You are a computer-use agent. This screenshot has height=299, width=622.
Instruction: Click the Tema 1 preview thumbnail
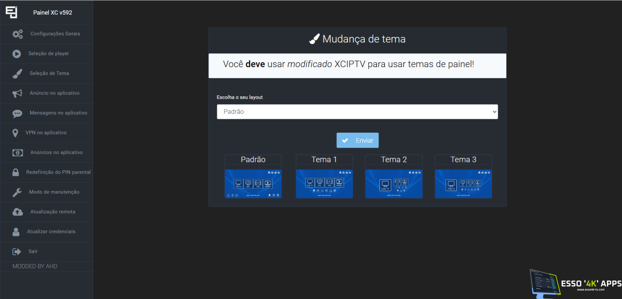coord(324,184)
